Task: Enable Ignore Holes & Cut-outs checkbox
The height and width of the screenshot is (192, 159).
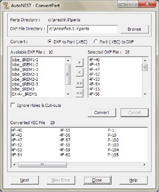Action: click(13, 105)
